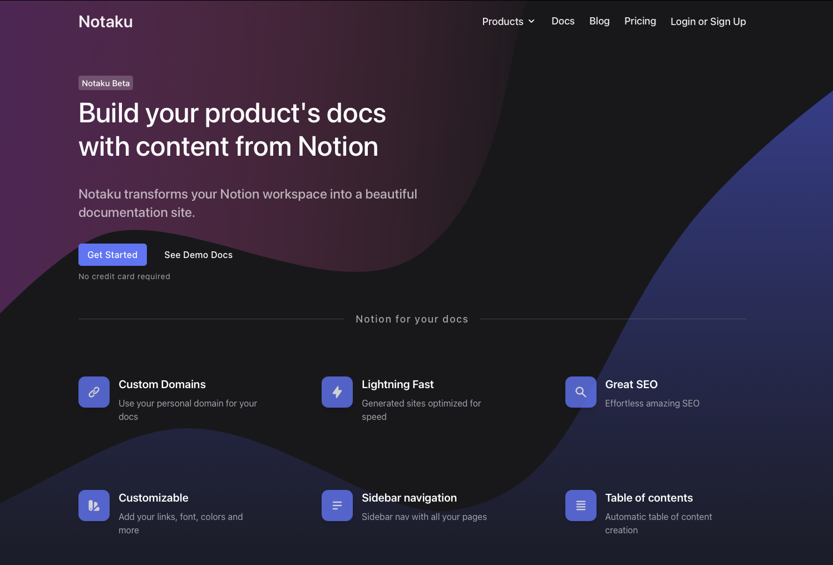Open the Docs page
The width and height of the screenshot is (833, 565).
pyautogui.click(x=563, y=21)
